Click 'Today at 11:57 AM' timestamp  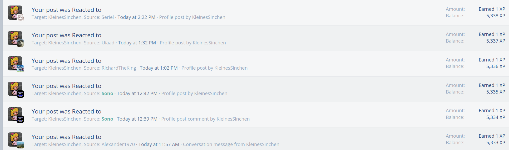159,144
